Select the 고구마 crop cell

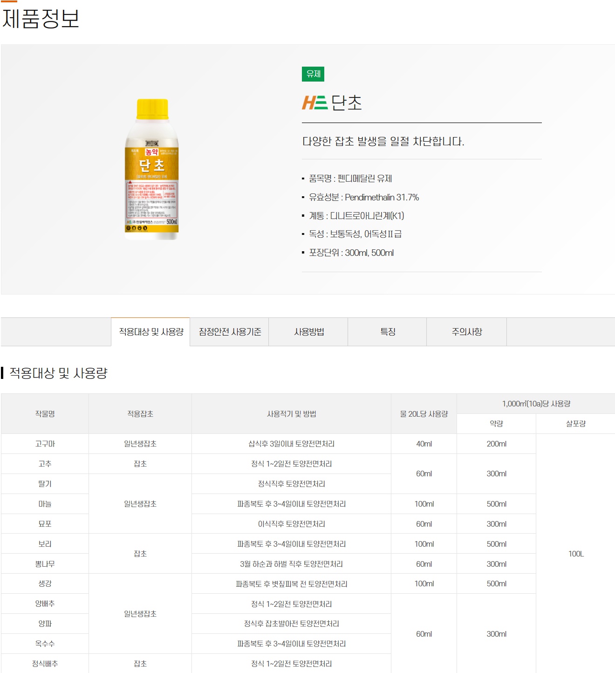tap(45, 444)
